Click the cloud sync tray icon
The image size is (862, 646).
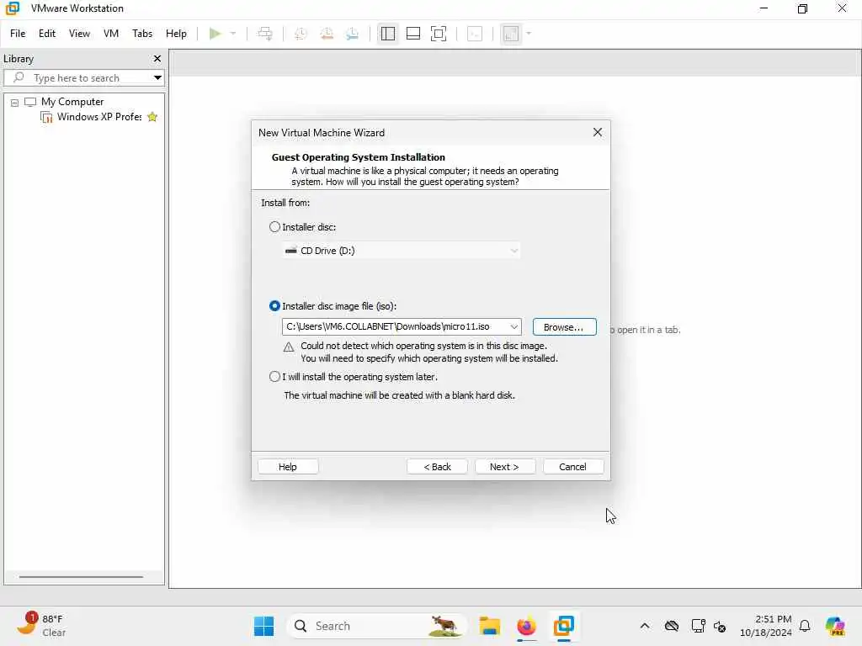[x=671, y=626]
